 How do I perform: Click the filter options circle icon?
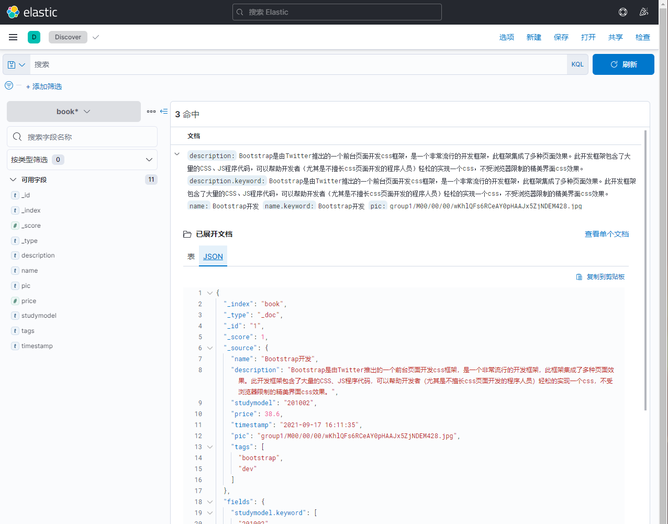coord(9,85)
